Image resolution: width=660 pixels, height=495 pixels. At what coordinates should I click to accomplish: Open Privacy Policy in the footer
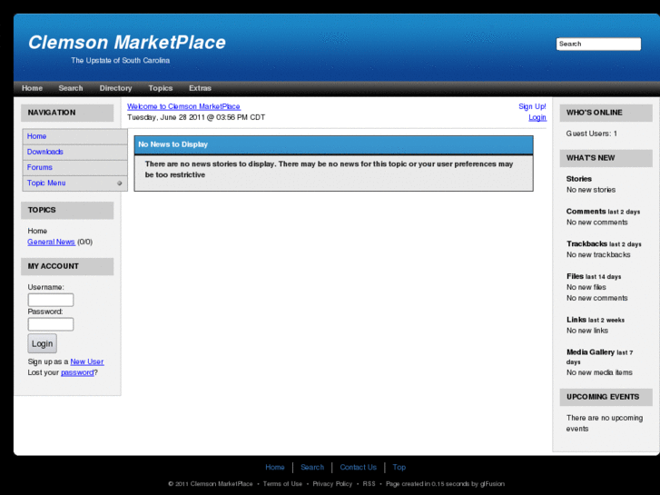coord(332,483)
